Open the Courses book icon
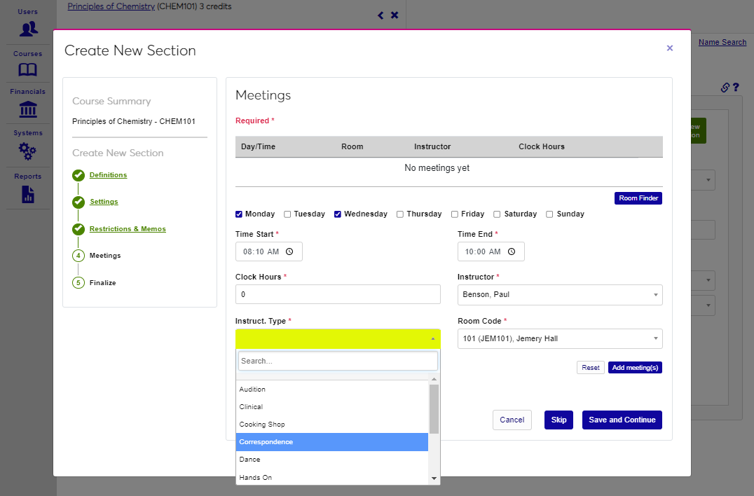 tap(28, 70)
